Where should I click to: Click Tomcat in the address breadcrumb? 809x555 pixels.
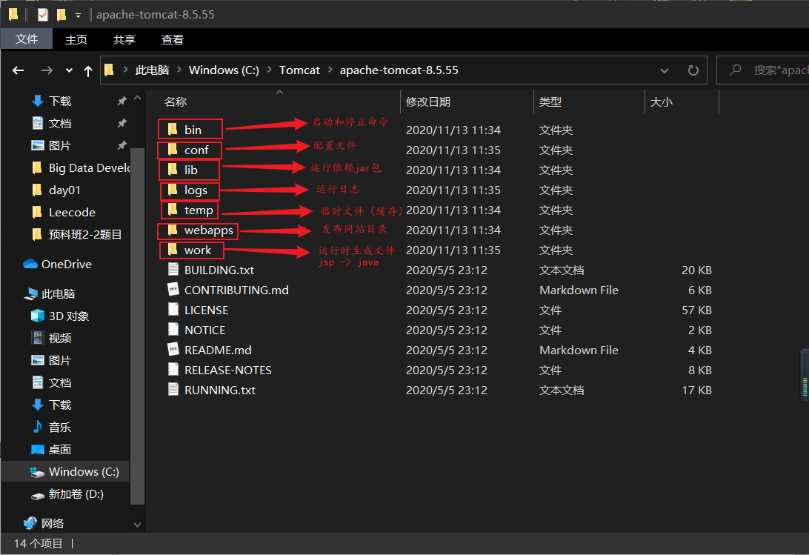click(299, 70)
